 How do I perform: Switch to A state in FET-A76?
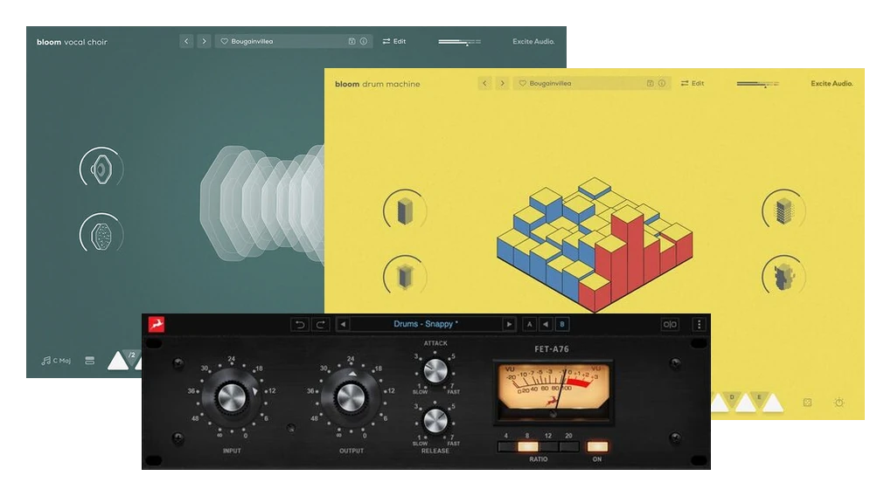(529, 325)
